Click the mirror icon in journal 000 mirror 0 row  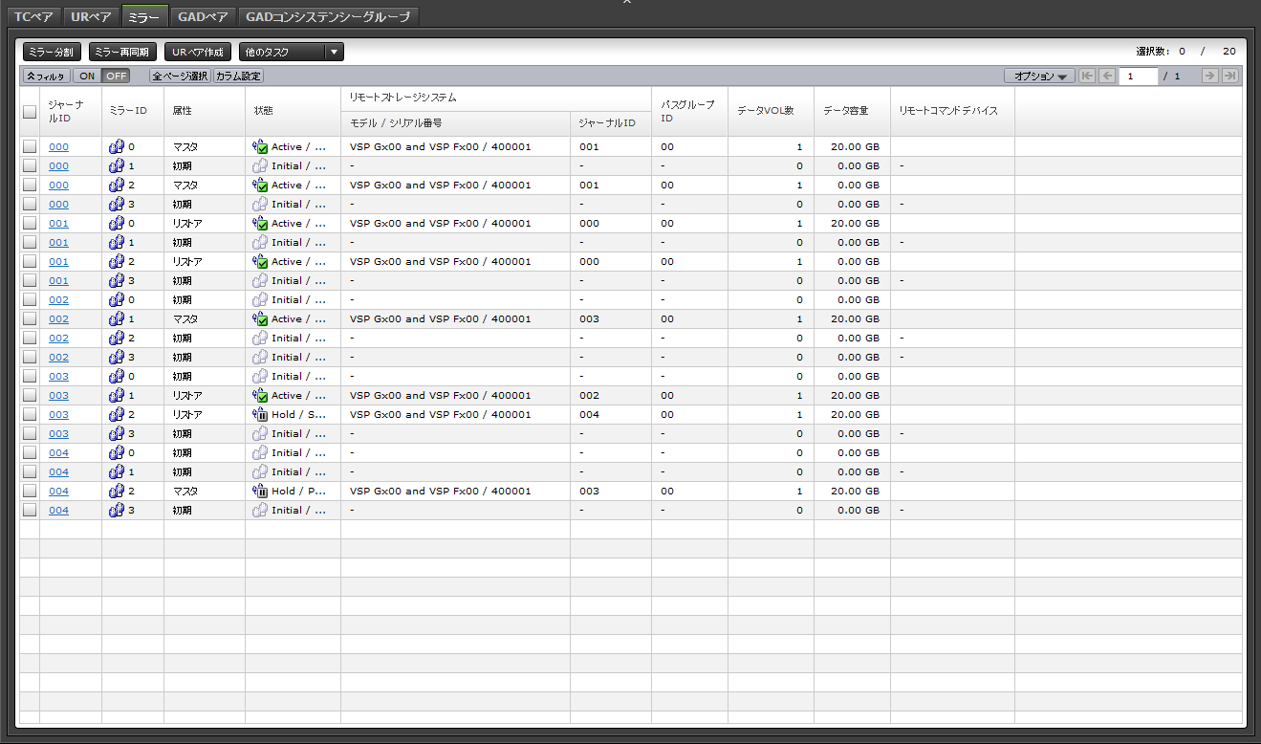pyautogui.click(x=116, y=147)
